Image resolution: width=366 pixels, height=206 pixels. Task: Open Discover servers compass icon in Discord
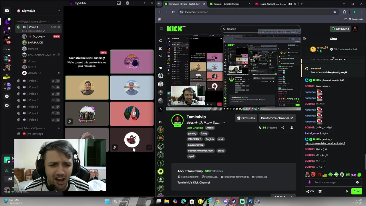tap(7, 106)
